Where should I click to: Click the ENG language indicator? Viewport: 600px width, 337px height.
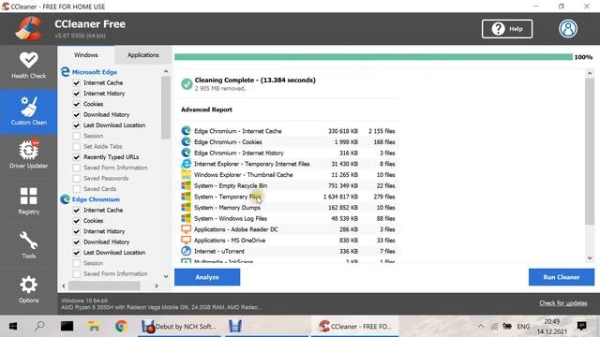pyautogui.click(x=523, y=327)
